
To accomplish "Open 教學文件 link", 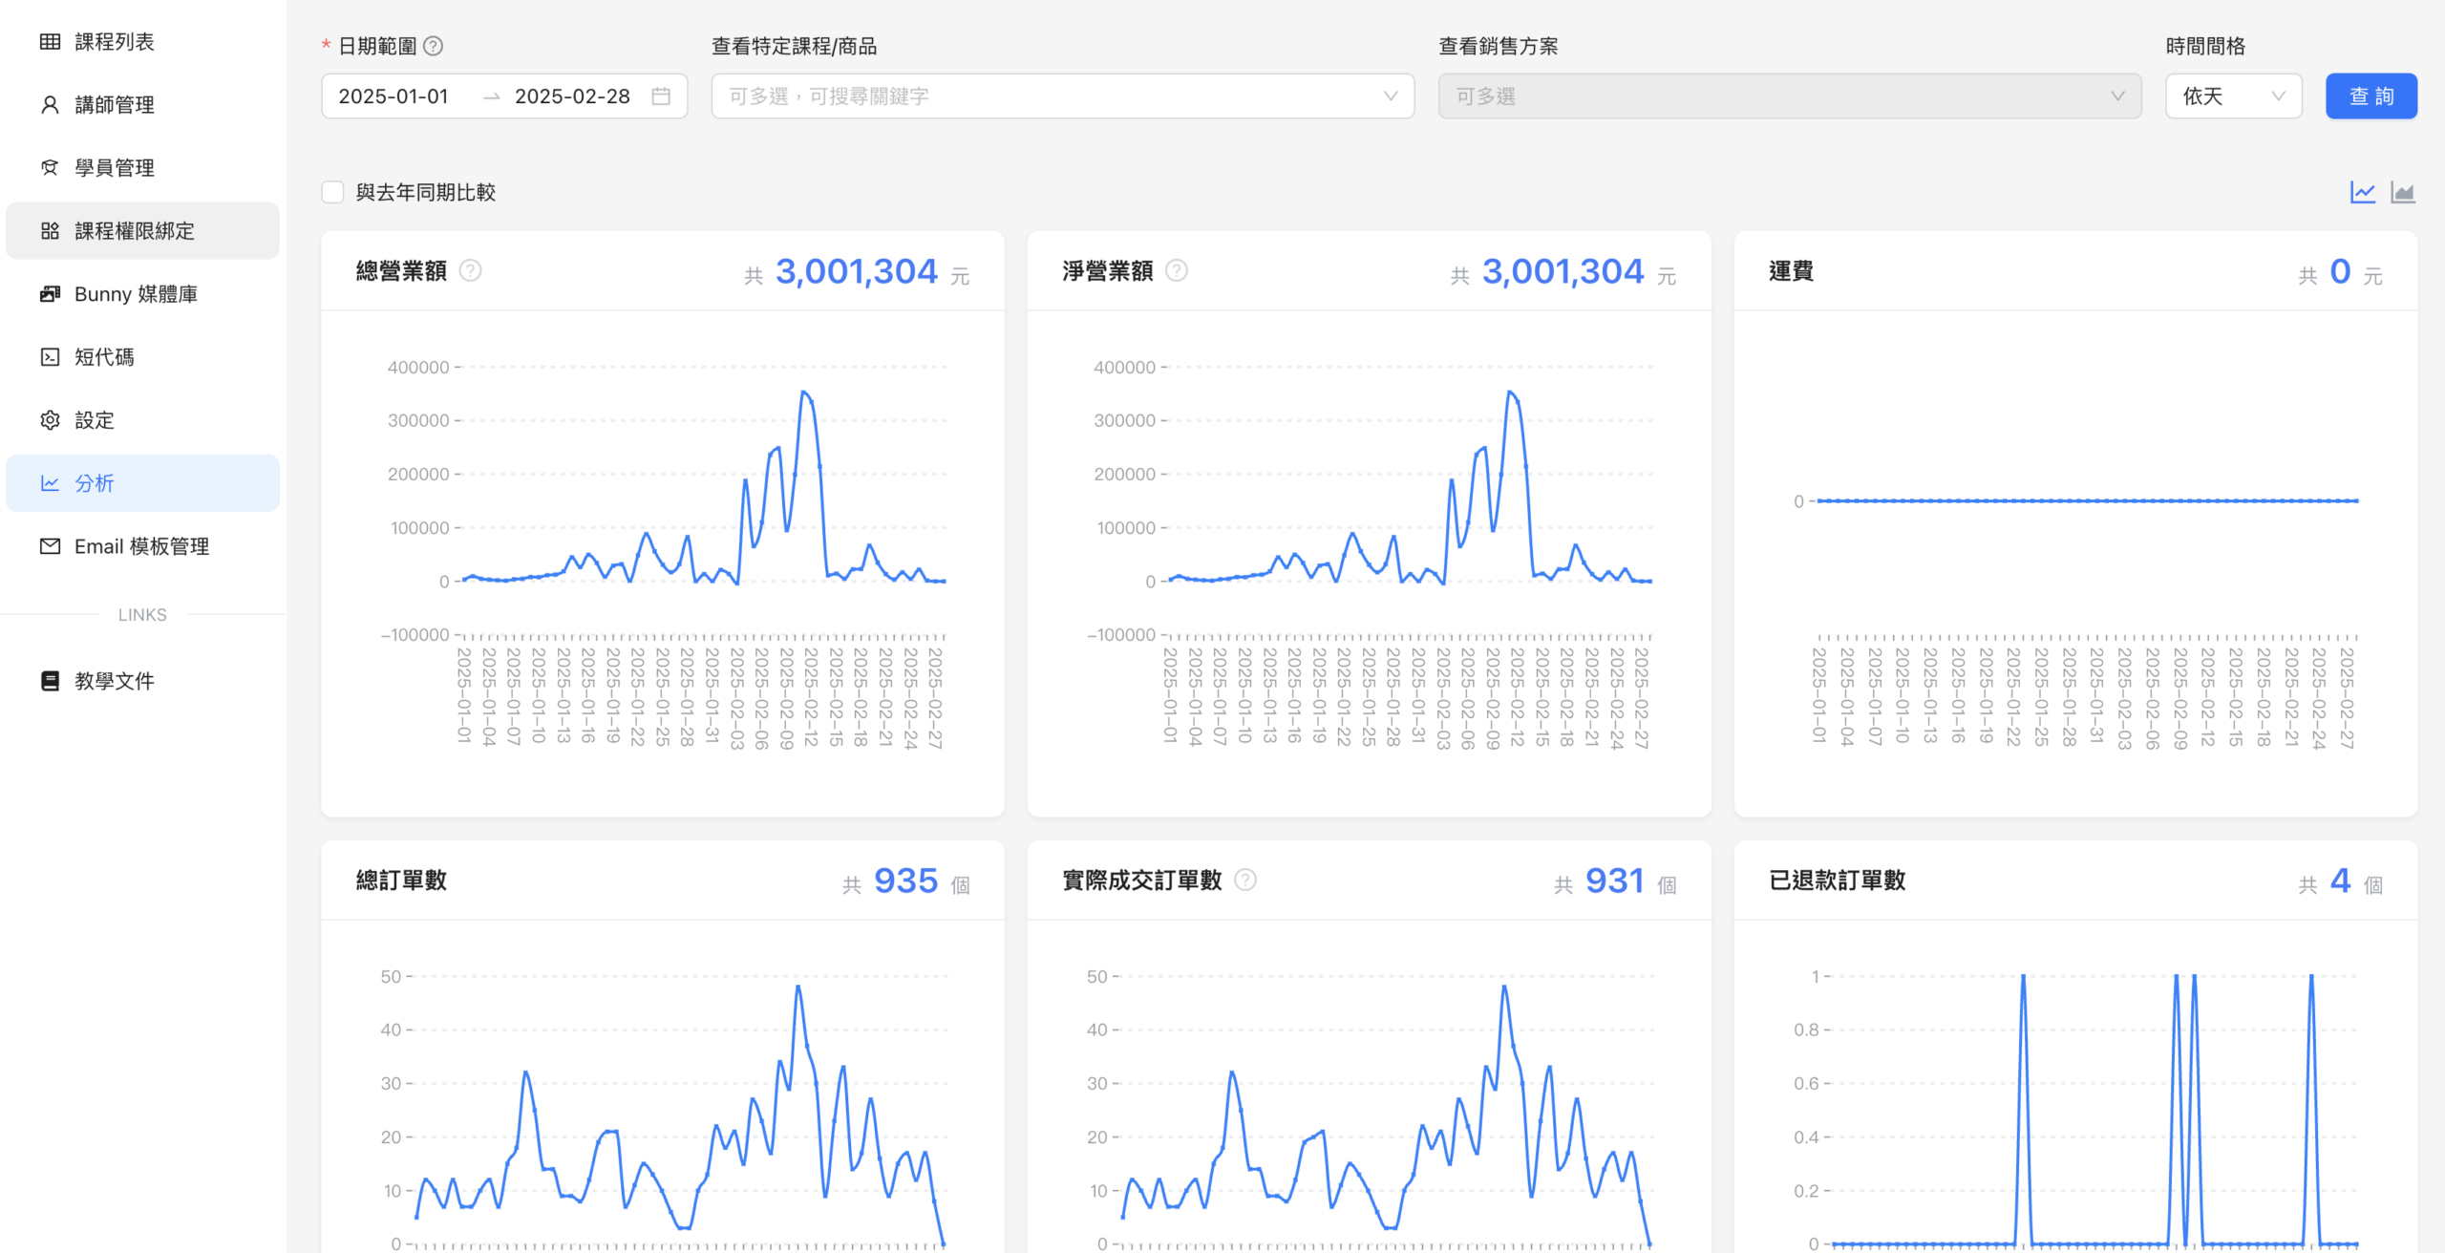I will pos(115,681).
